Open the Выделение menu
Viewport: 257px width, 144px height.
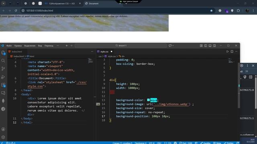pyautogui.click(x=30, y=46)
